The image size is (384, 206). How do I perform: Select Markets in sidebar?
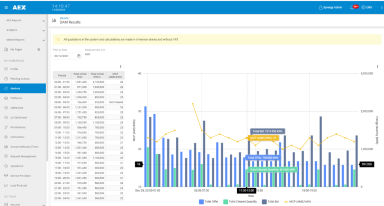(23, 88)
